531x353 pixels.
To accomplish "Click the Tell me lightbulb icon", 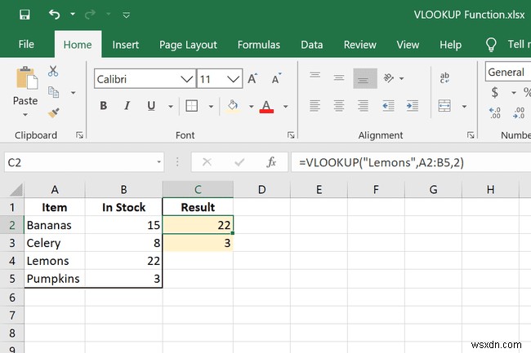I will [491, 45].
